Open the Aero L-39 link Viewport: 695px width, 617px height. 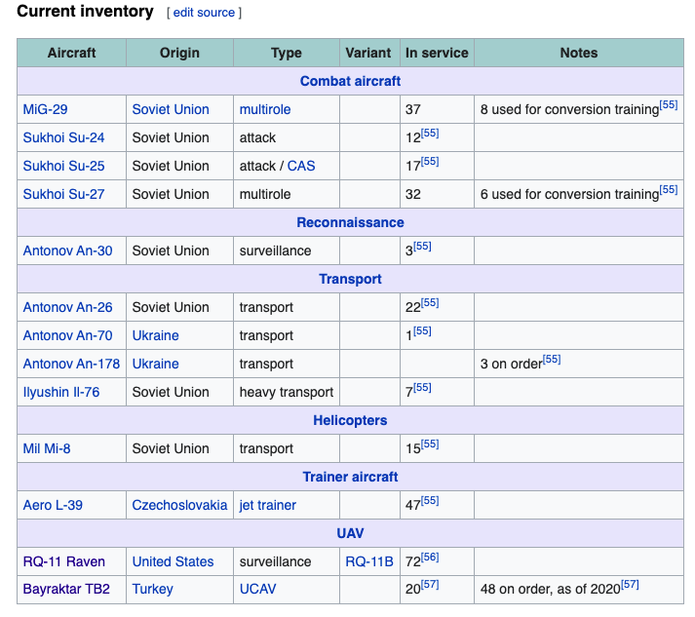53,505
